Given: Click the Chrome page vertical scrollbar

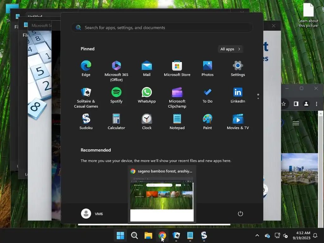Looking at the screenshot, I should pyautogui.click(x=321, y=169).
